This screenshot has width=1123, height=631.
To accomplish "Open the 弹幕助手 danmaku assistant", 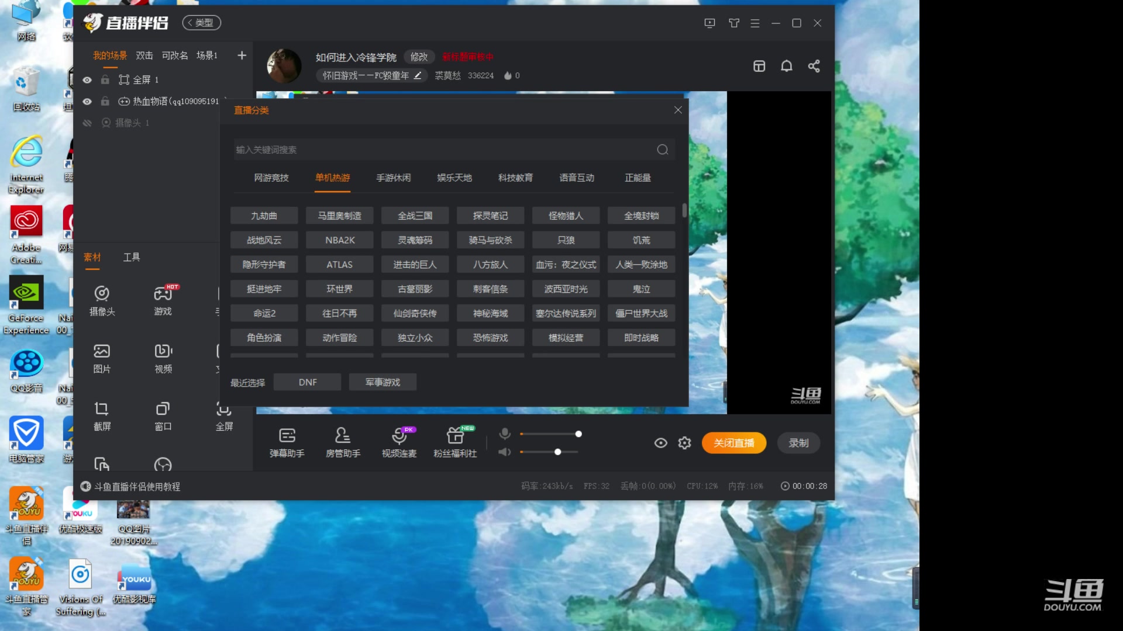I will click(x=287, y=442).
